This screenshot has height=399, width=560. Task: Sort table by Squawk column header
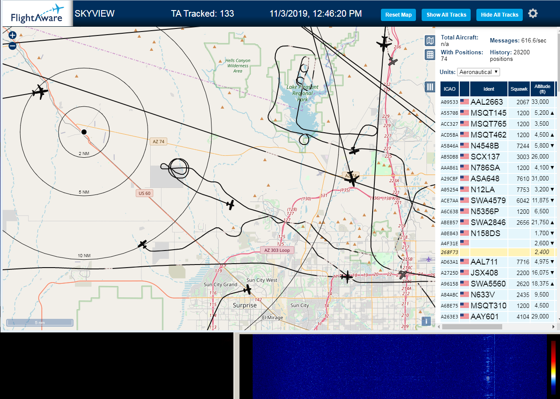[x=519, y=89]
